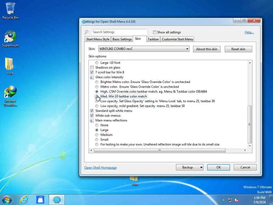Expand the Backup dropdown button
This screenshot has height=205, width=273.
(x=201, y=167)
